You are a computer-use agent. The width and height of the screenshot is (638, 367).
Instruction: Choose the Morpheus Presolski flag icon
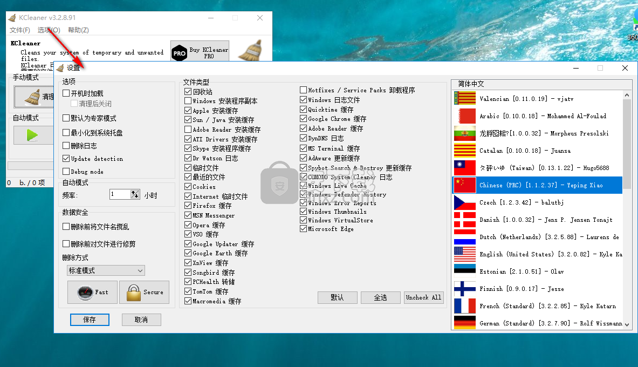465,133
